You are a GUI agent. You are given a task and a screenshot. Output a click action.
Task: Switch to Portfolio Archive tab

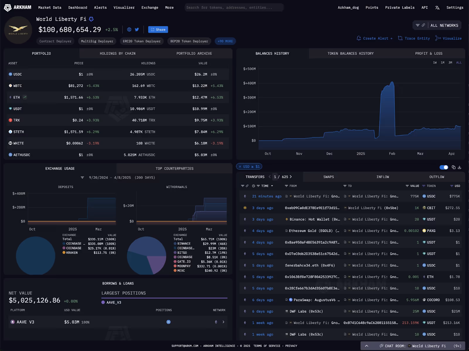[194, 54]
